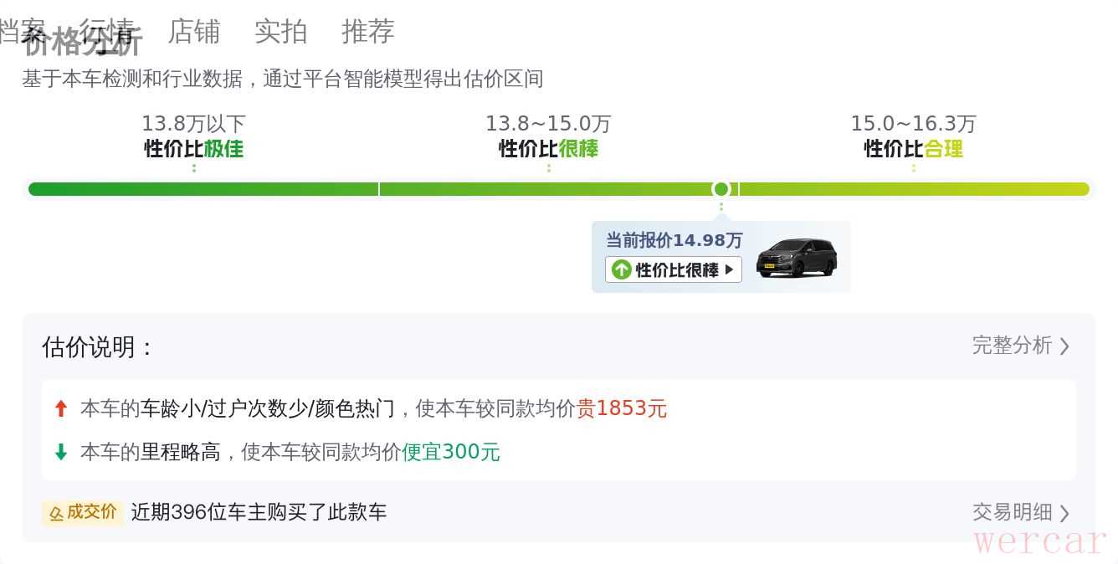
Task: Click the current price marker on bar
Action: point(721,189)
